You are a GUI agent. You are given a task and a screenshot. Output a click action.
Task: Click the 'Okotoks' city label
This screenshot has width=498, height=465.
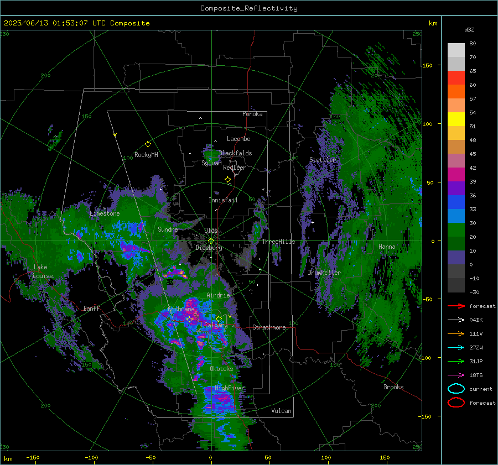pyautogui.click(x=221, y=369)
